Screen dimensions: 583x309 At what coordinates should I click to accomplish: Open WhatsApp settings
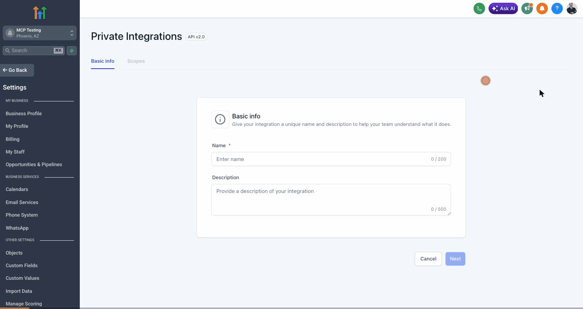17,228
